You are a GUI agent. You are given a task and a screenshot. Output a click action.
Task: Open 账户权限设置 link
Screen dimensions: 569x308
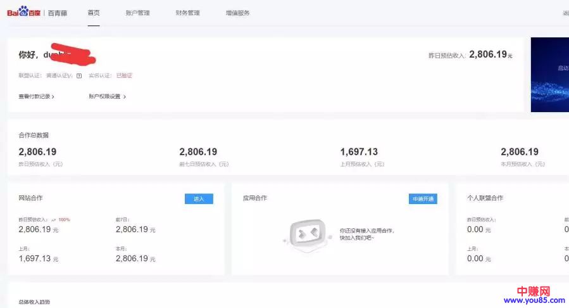click(x=107, y=97)
